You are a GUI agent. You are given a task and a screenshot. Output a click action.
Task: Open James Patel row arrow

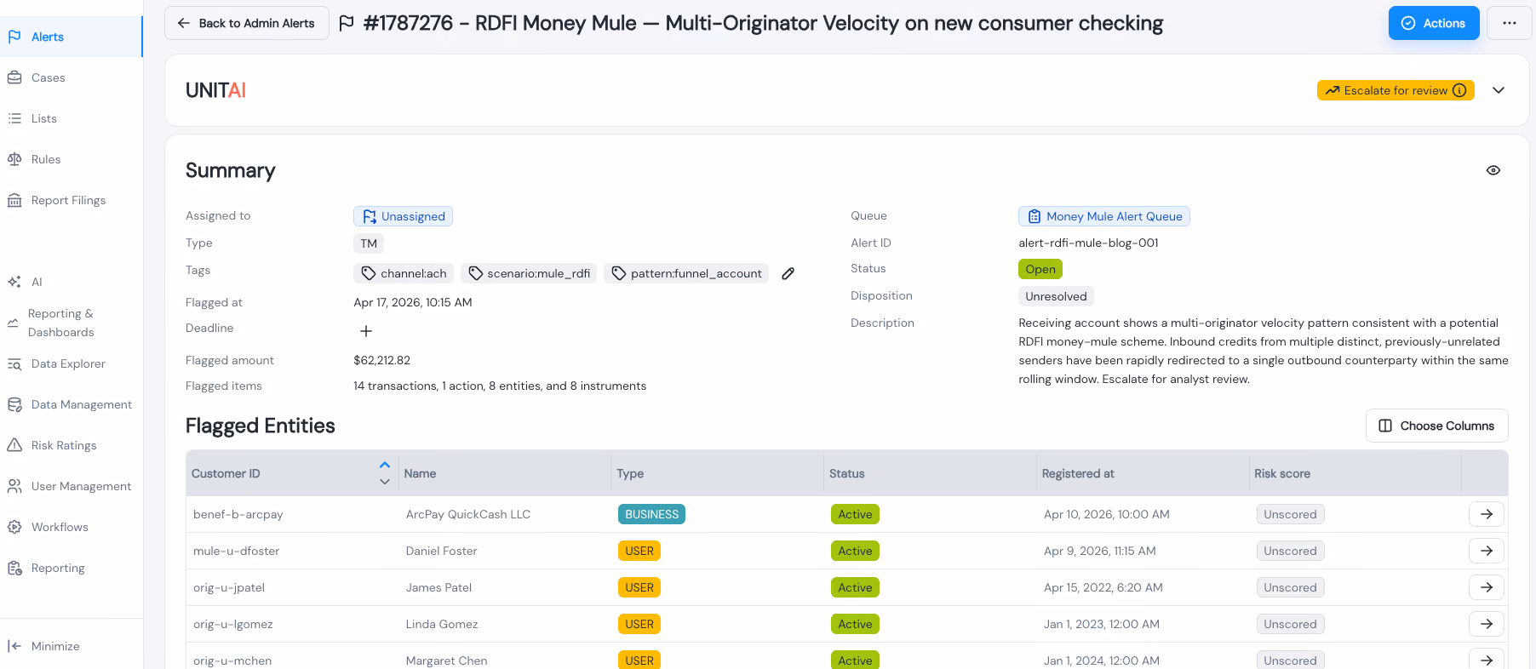tap(1487, 587)
